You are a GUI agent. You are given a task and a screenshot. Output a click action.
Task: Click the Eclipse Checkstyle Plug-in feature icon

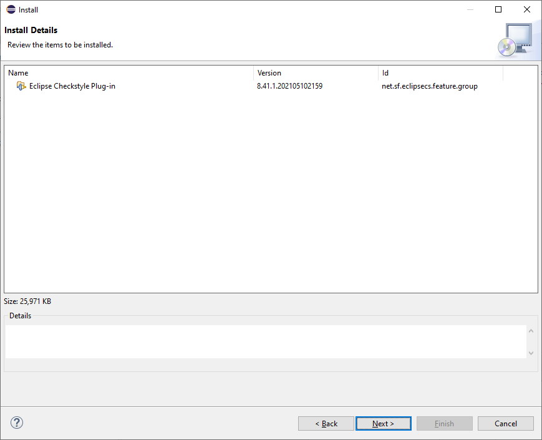coord(21,86)
